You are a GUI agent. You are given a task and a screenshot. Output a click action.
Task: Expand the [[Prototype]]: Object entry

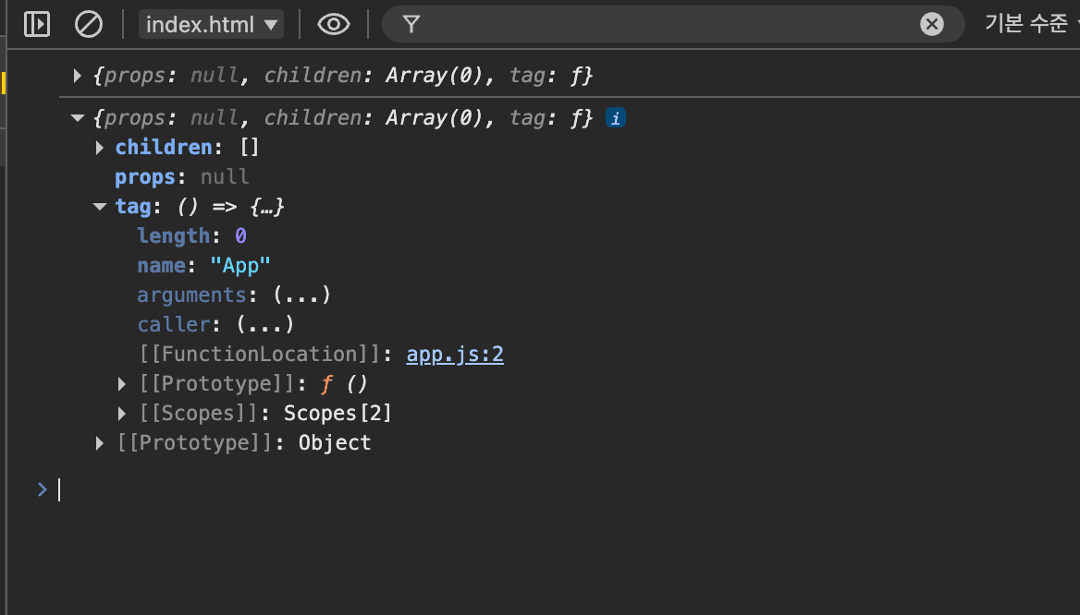(x=100, y=443)
